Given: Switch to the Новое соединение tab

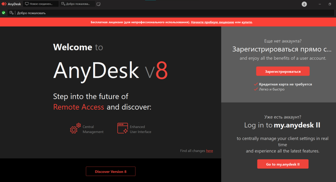Looking at the screenshot, I should tap(41, 4).
